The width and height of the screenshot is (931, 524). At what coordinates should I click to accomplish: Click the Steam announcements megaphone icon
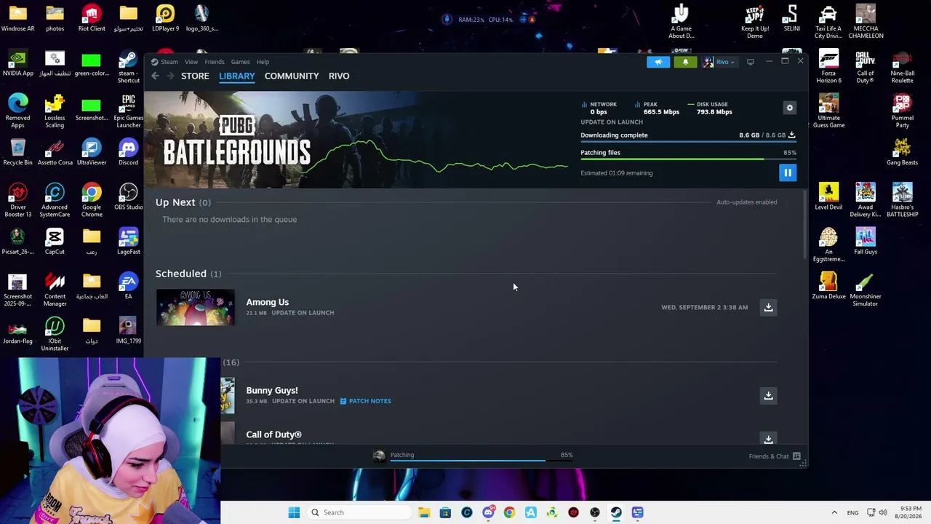(658, 62)
